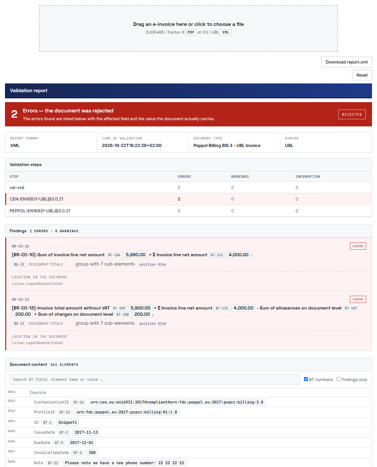This screenshot has height=467, width=377.
Task: Open position 0146 link in BR-CO-10 finding
Action: pos(152,264)
